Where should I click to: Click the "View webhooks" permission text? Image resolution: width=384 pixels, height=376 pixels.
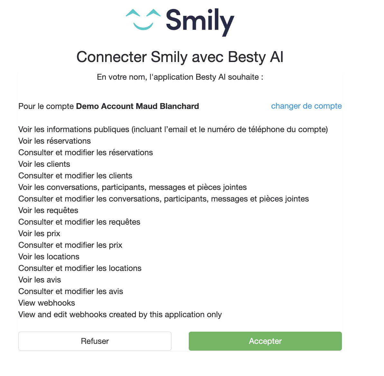tap(47, 303)
